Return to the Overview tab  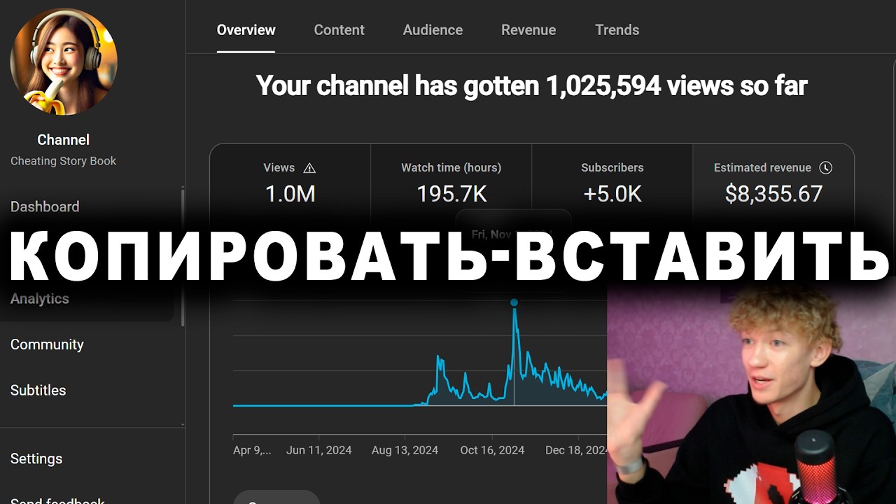246,29
